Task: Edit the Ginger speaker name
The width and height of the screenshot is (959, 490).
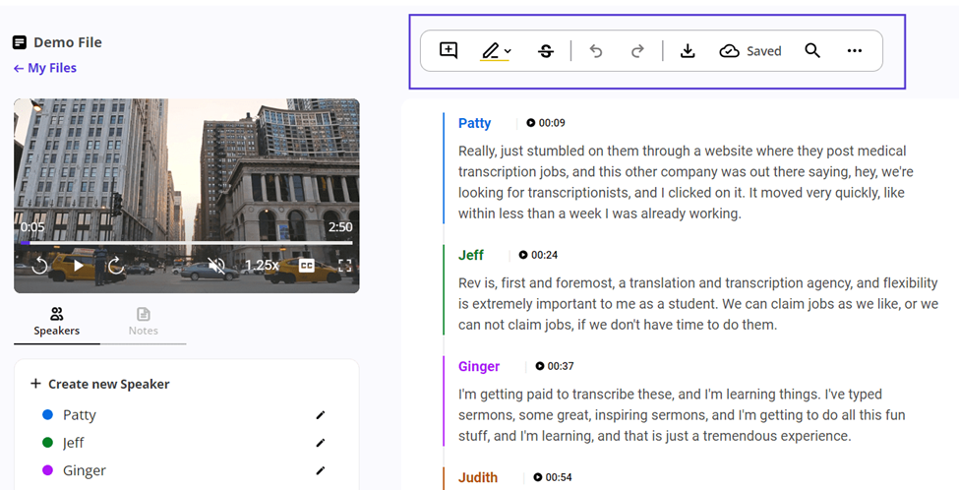Action: pyautogui.click(x=321, y=470)
